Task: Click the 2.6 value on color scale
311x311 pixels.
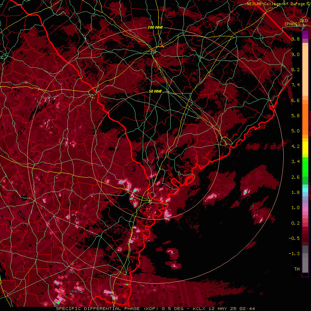Action: click(295, 177)
